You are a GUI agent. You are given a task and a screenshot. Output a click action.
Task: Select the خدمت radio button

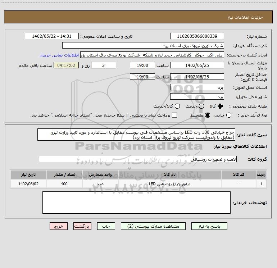[x=201, y=106]
